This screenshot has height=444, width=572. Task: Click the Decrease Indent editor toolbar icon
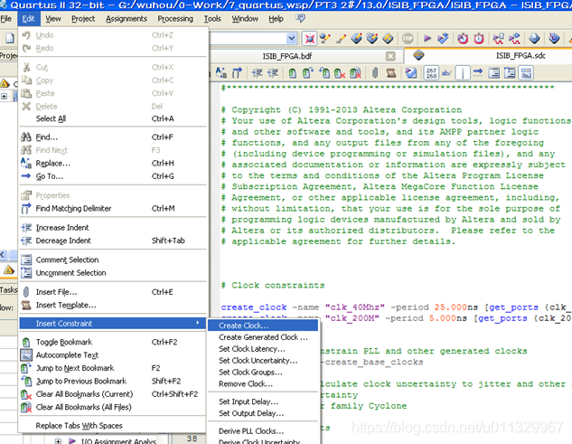(273, 73)
